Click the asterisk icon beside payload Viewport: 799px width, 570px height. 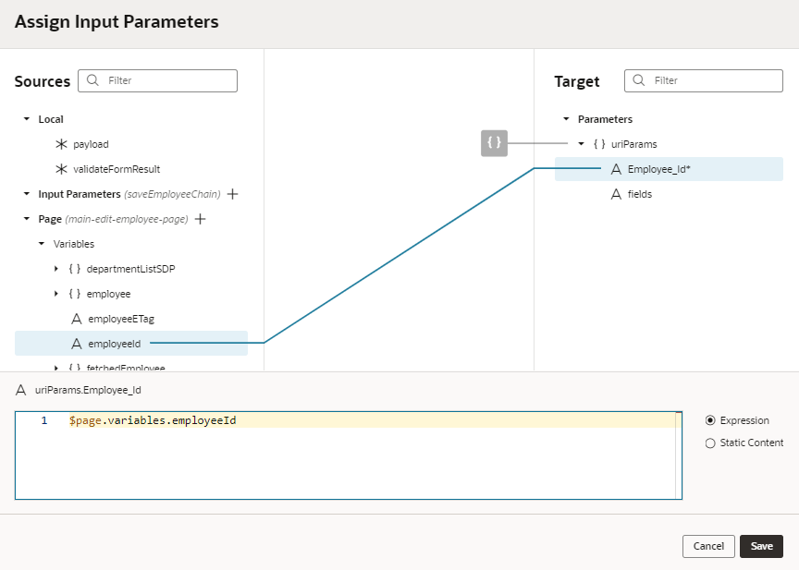tap(61, 144)
